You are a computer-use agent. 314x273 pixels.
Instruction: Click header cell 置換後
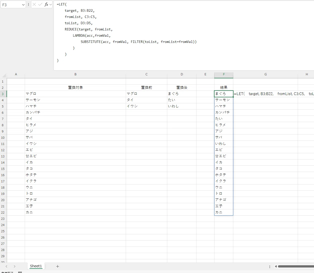coord(182,88)
